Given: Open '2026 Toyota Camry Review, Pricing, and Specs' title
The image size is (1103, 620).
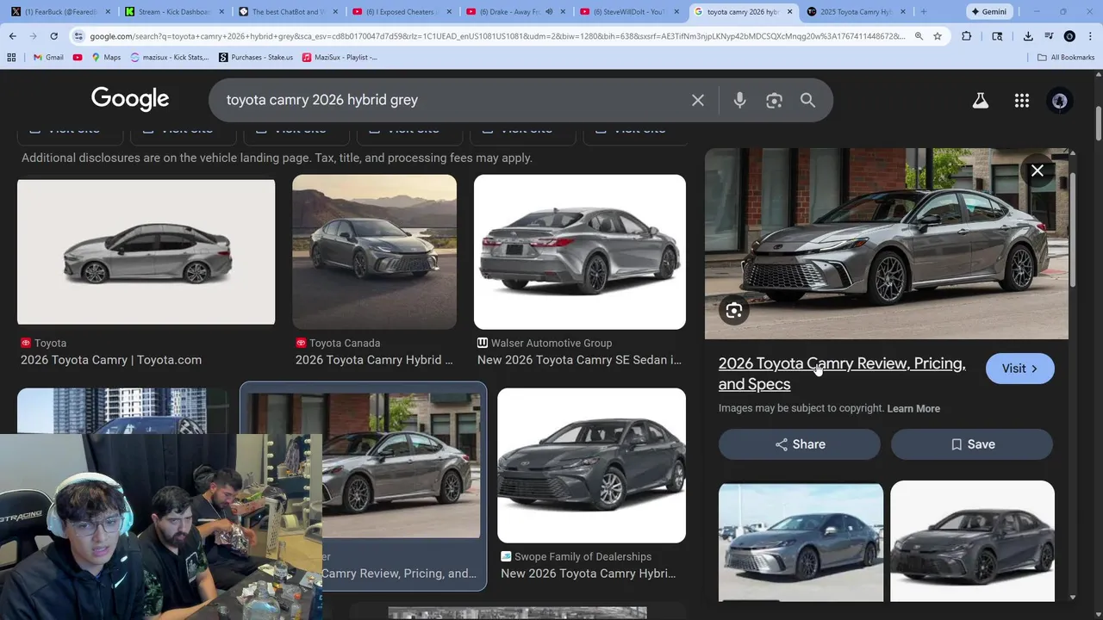Looking at the screenshot, I should pos(842,374).
